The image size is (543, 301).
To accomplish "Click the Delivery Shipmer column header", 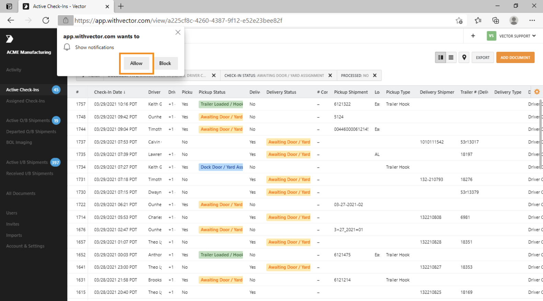I will pos(437,92).
